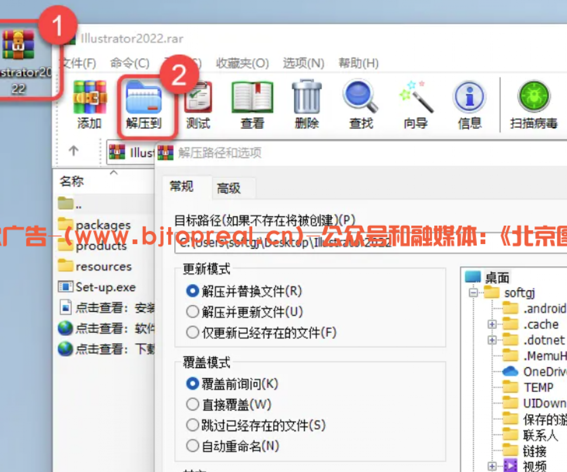Select the .dotnet folder in tree
This screenshot has height=472, width=567.
pyautogui.click(x=533, y=340)
